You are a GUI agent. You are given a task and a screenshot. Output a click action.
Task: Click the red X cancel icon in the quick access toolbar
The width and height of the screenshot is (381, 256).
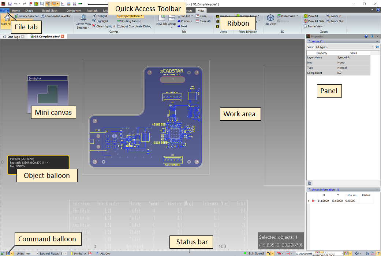(31, 4)
